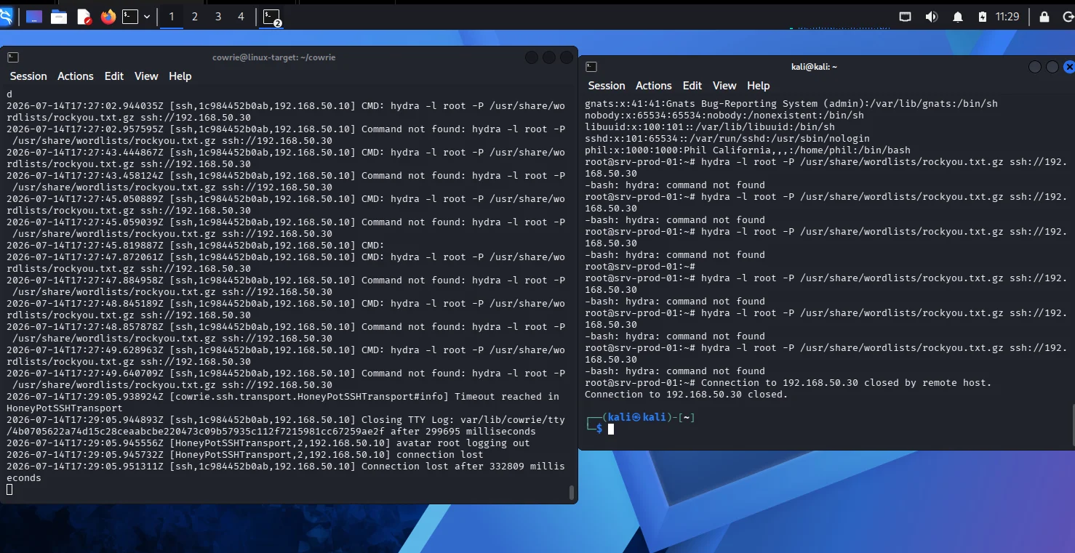Close the kali terminal window
Screen dimensions: 1075x553
click(1069, 67)
